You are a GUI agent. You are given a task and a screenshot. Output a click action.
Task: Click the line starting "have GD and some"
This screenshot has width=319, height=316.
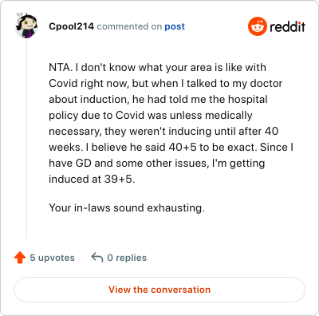click(x=157, y=164)
